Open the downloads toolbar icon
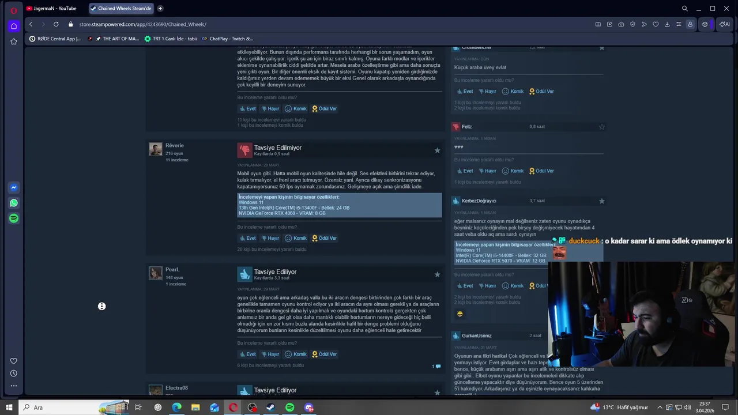The image size is (738, 415). coord(667,24)
